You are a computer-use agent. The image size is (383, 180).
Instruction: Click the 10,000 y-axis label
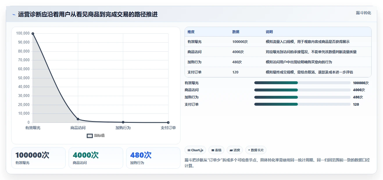(24, 114)
